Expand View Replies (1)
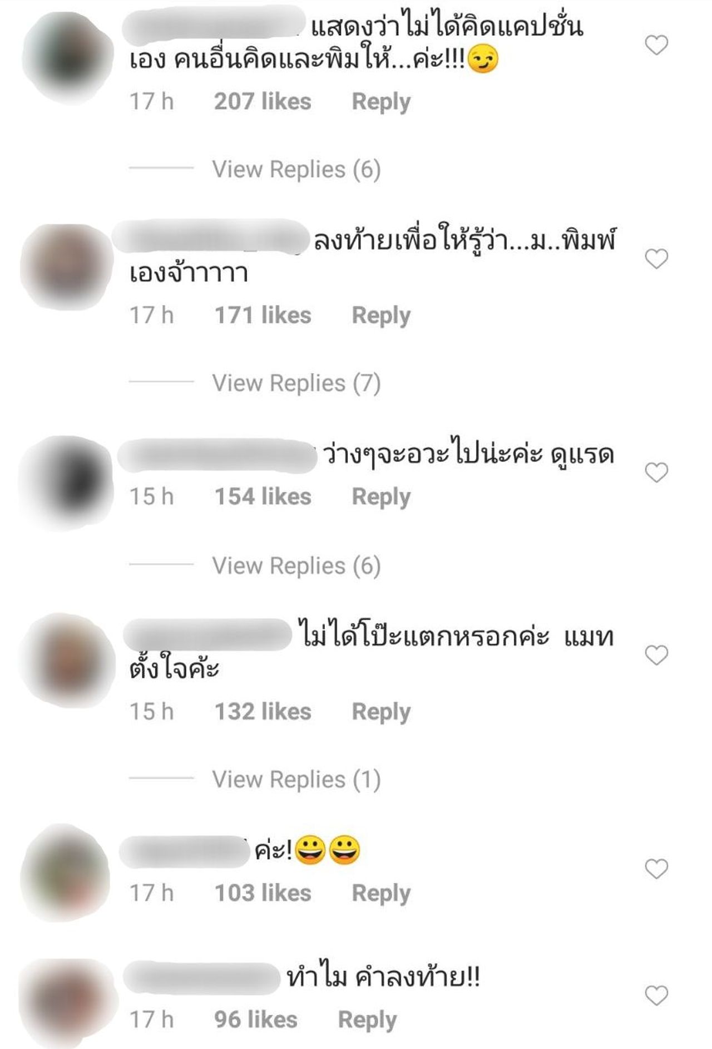This screenshot has width=712, height=1049. point(296,779)
